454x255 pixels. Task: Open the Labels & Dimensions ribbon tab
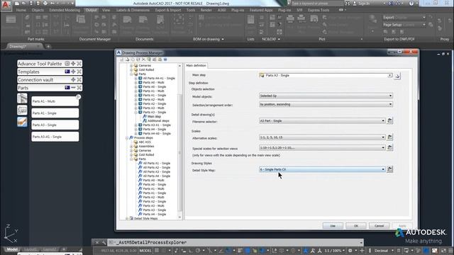click(x=133, y=10)
